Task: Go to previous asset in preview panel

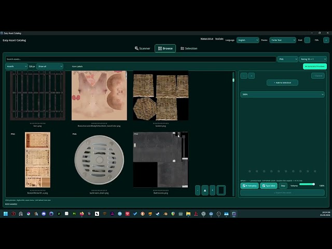Action: tap(244, 76)
